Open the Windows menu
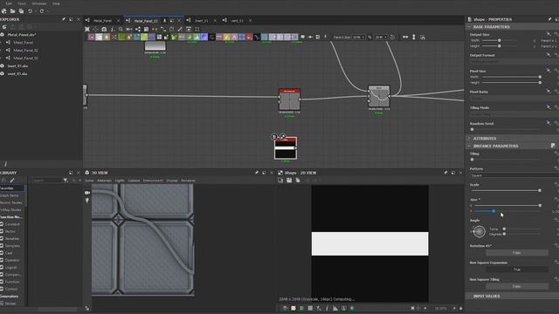 [x=39, y=3]
